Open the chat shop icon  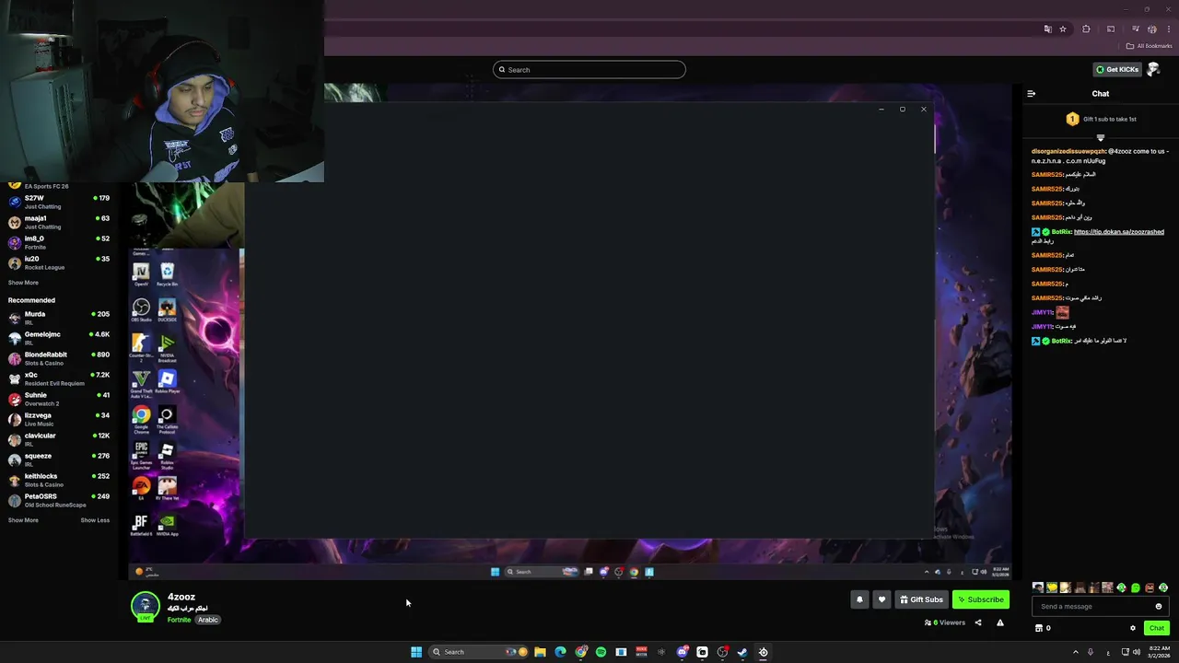pos(1039,628)
